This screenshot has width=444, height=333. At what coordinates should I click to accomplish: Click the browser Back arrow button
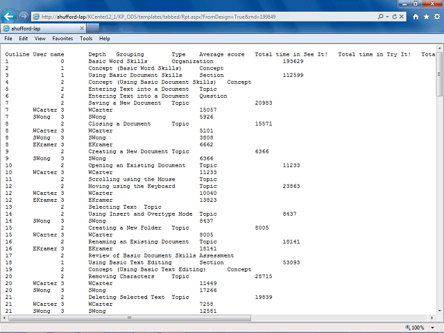[x=8, y=17]
